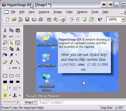This screenshot has width=126, height=111.
Task: Toggle the highlighted stamp toolbar button
Action: coord(63,20)
